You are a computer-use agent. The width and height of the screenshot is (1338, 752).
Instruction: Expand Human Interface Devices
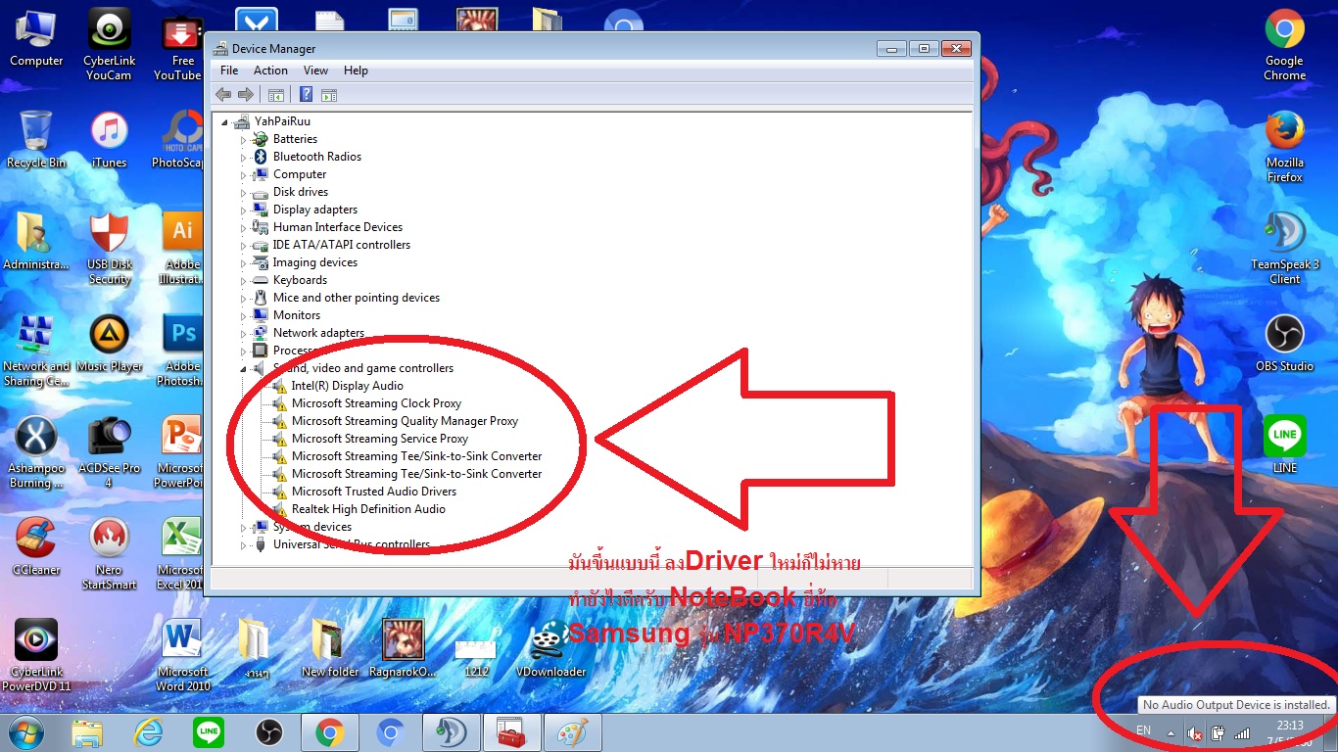[244, 227]
